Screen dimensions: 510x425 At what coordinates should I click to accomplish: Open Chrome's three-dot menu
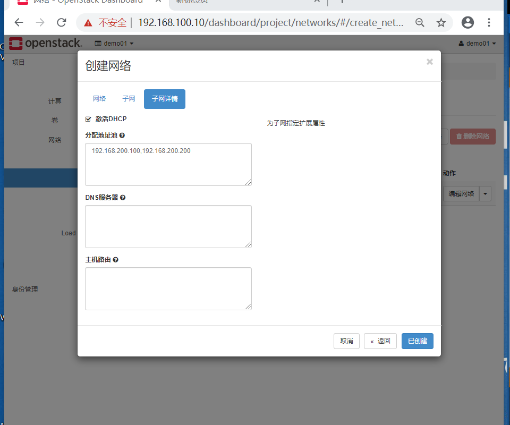489,23
